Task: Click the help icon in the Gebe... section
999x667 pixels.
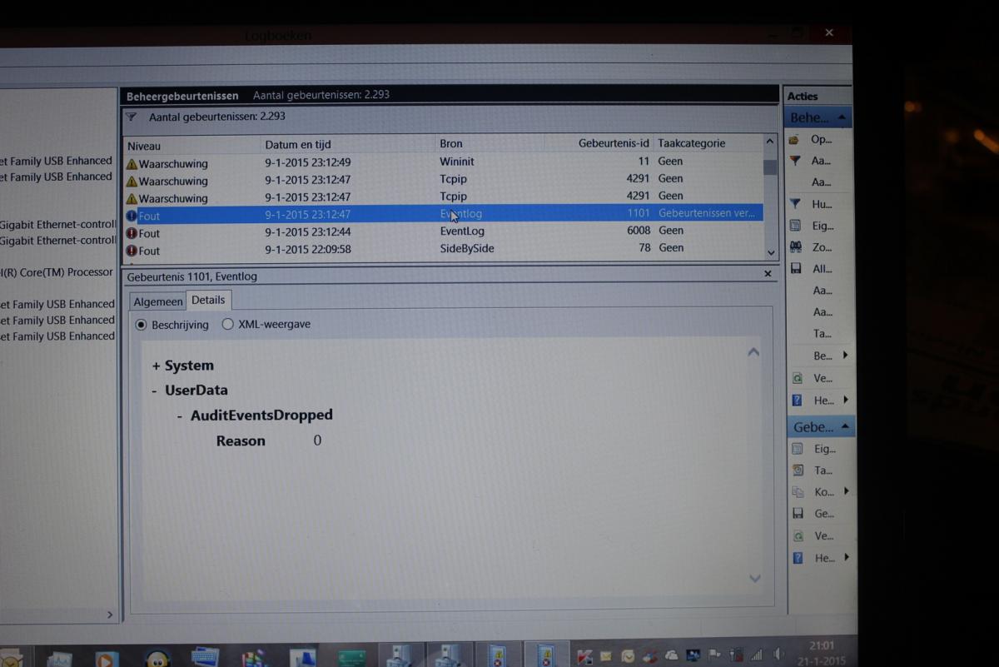Action: click(797, 558)
